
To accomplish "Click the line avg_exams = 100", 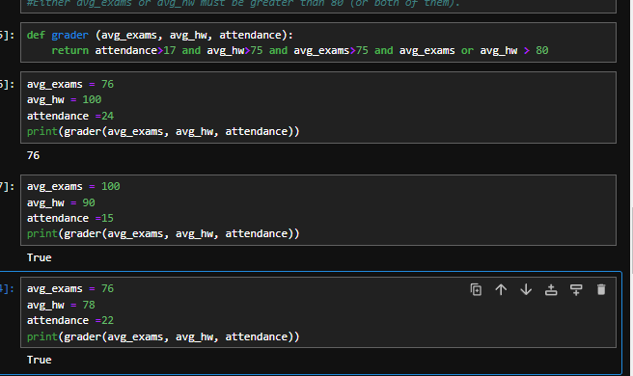I will coord(73,186).
